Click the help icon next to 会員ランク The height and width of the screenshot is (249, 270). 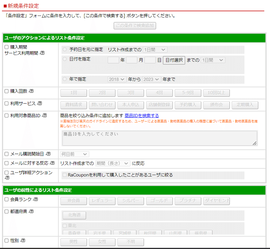click(36, 199)
